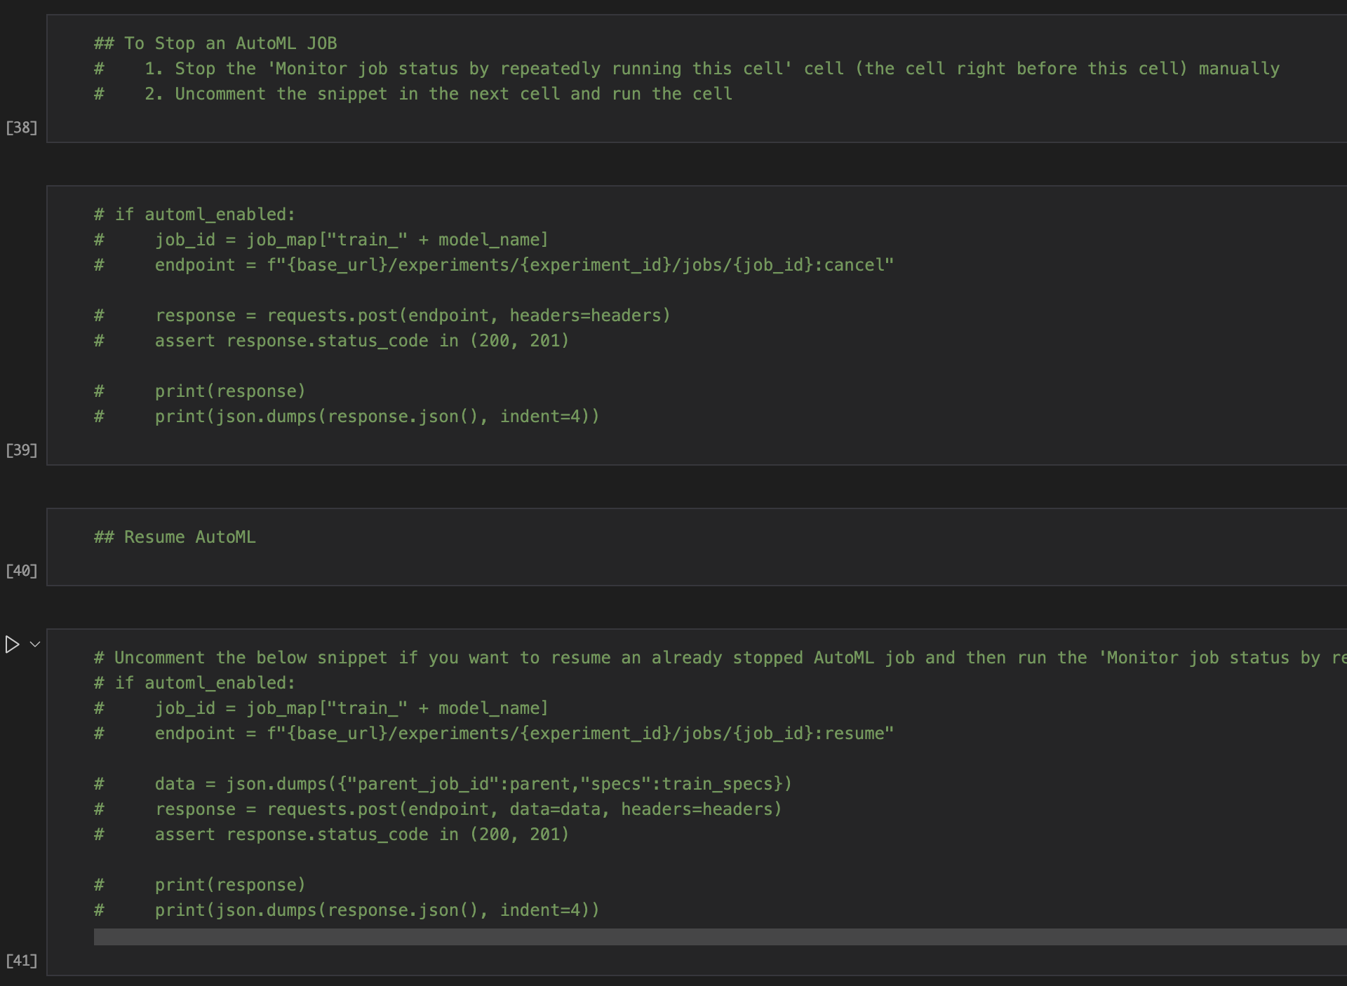Image resolution: width=1347 pixels, height=986 pixels.
Task: Click 'requests.post(endpoint, headers=headers)' line in cell 39
Action: click(x=382, y=316)
